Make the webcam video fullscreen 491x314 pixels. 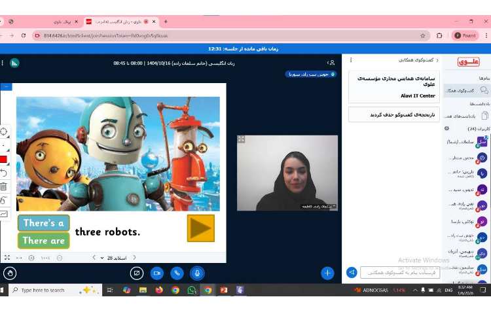(241, 139)
